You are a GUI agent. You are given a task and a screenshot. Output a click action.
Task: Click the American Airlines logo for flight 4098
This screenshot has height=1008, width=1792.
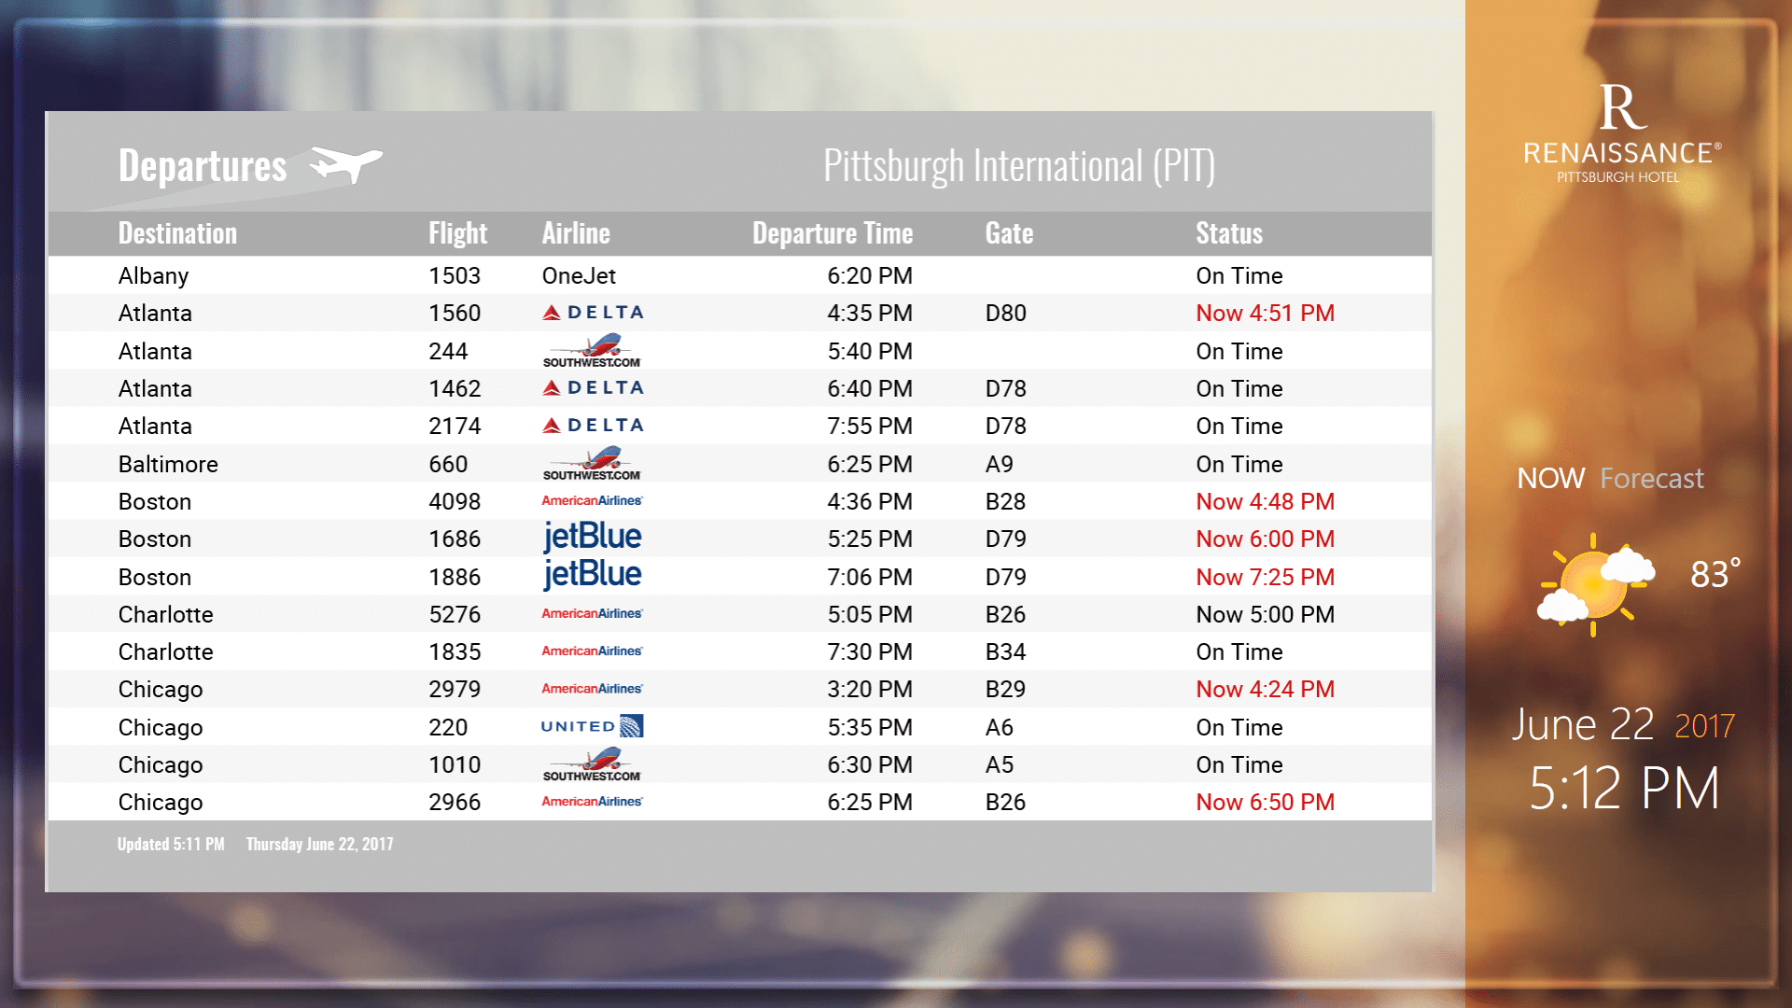tap(592, 501)
